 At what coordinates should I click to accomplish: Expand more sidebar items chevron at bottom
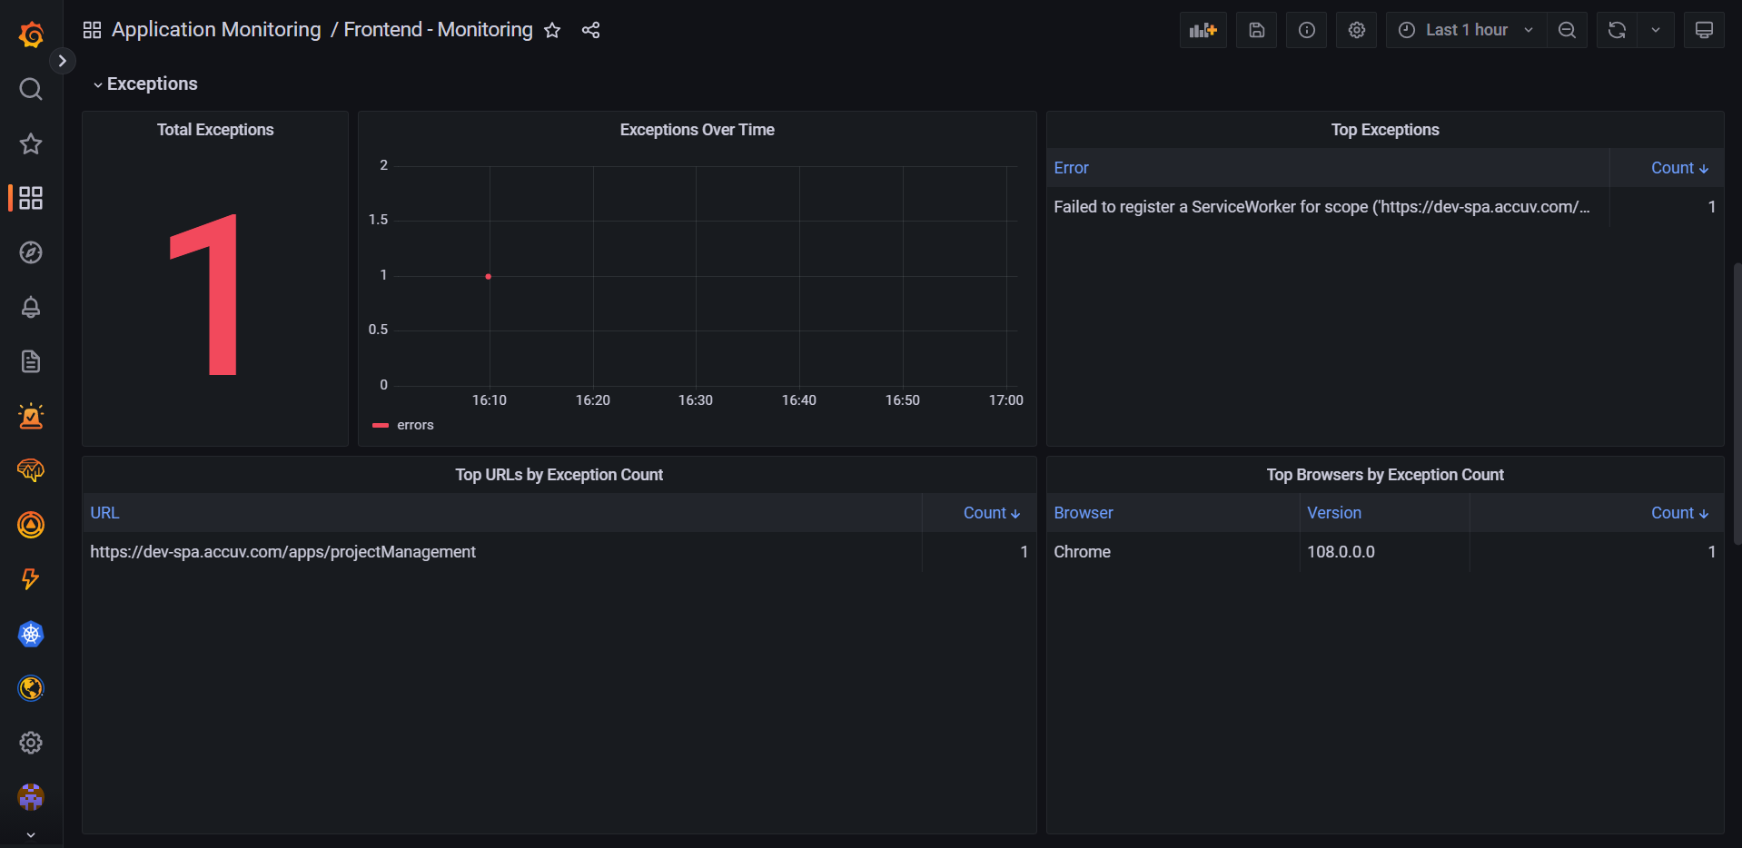tap(31, 834)
